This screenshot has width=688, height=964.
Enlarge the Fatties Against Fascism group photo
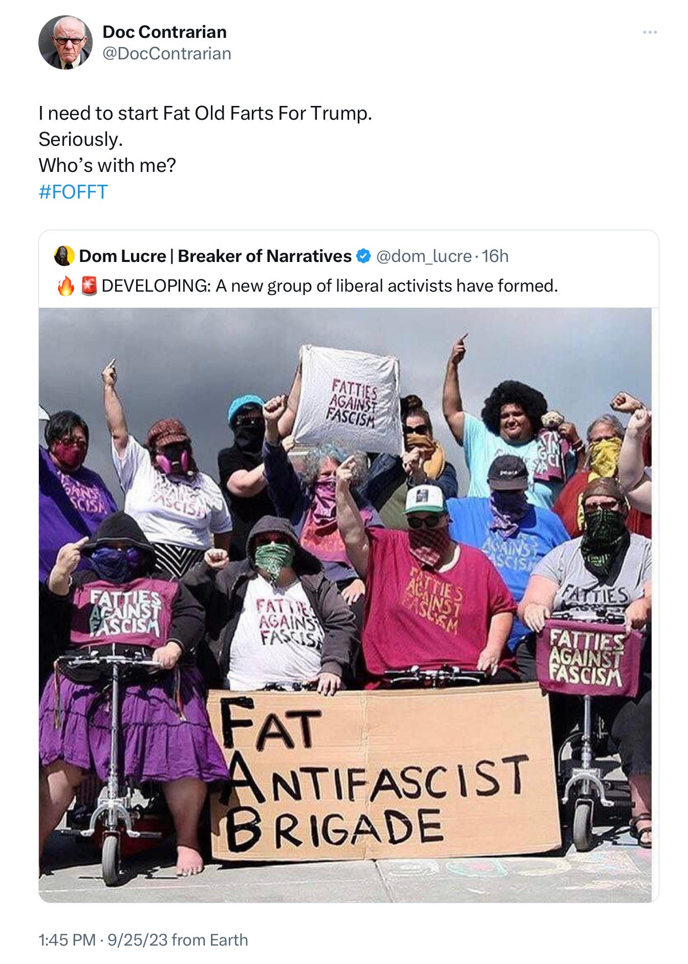click(345, 605)
